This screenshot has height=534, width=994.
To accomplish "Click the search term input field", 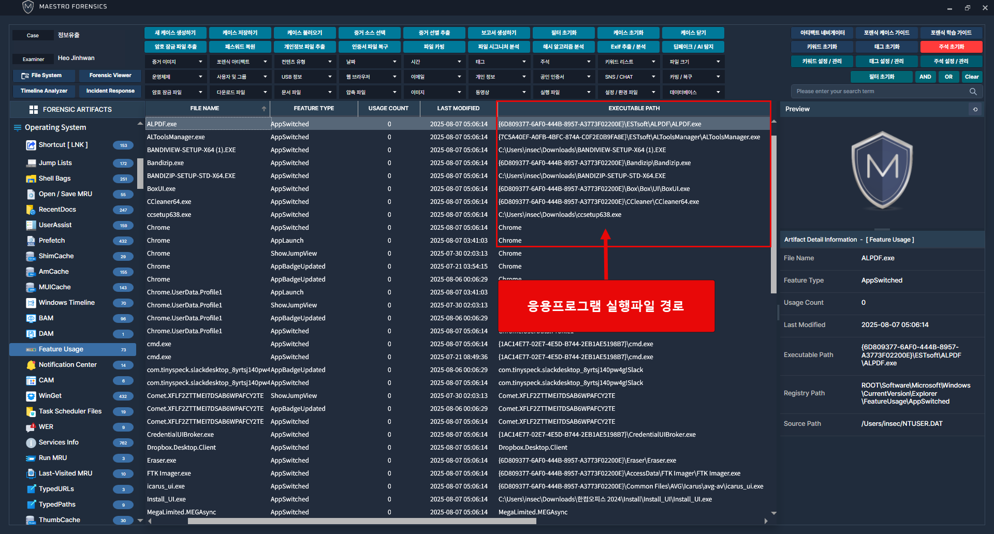I will (x=880, y=92).
